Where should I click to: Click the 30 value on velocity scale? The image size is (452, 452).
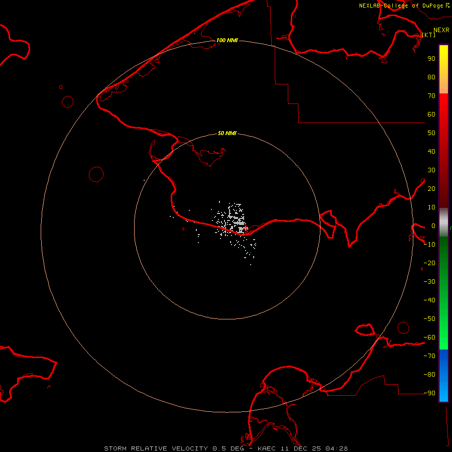[x=431, y=170]
